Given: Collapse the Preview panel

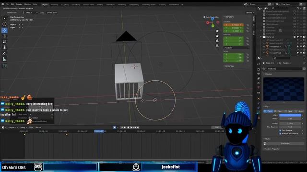Looking at the screenshot, I should (x=268, y=74).
